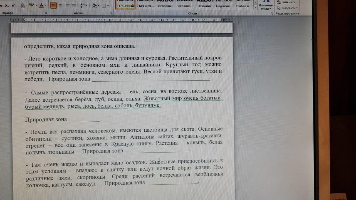Open the highlight color dropdown arrow

[x=36, y=6]
